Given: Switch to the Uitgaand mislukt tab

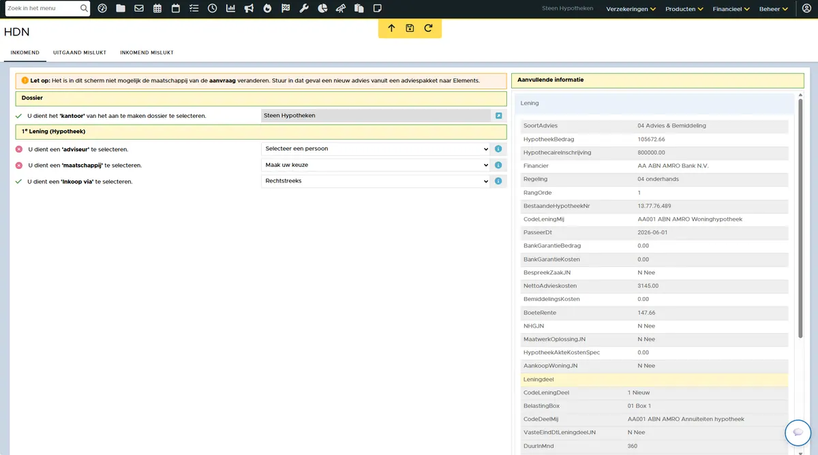Looking at the screenshot, I should [79, 52].
